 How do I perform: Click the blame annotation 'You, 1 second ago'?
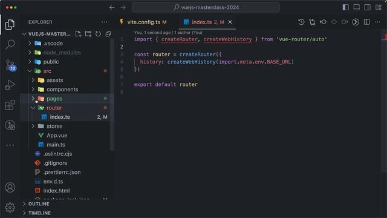tap(152, 32)
